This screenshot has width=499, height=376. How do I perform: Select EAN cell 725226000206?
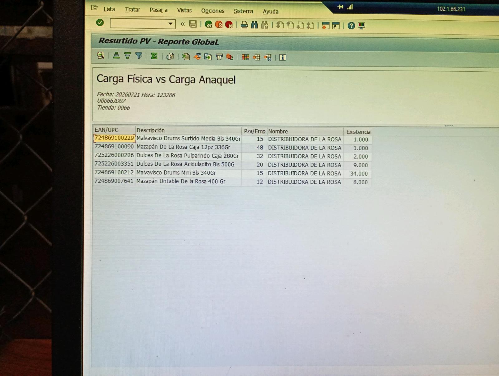114,155
